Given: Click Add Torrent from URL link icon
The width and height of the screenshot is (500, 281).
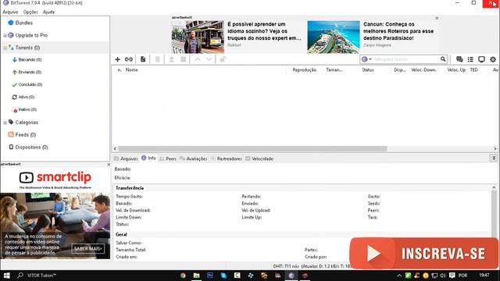Looking at the screenshot, I should (x=129, y=59).
